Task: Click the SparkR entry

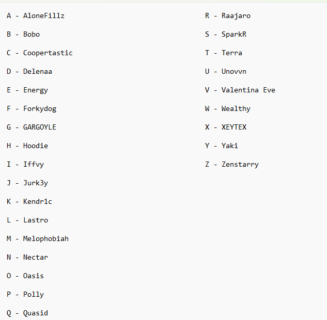Action: pyautogui.click(x=234, y=35)
